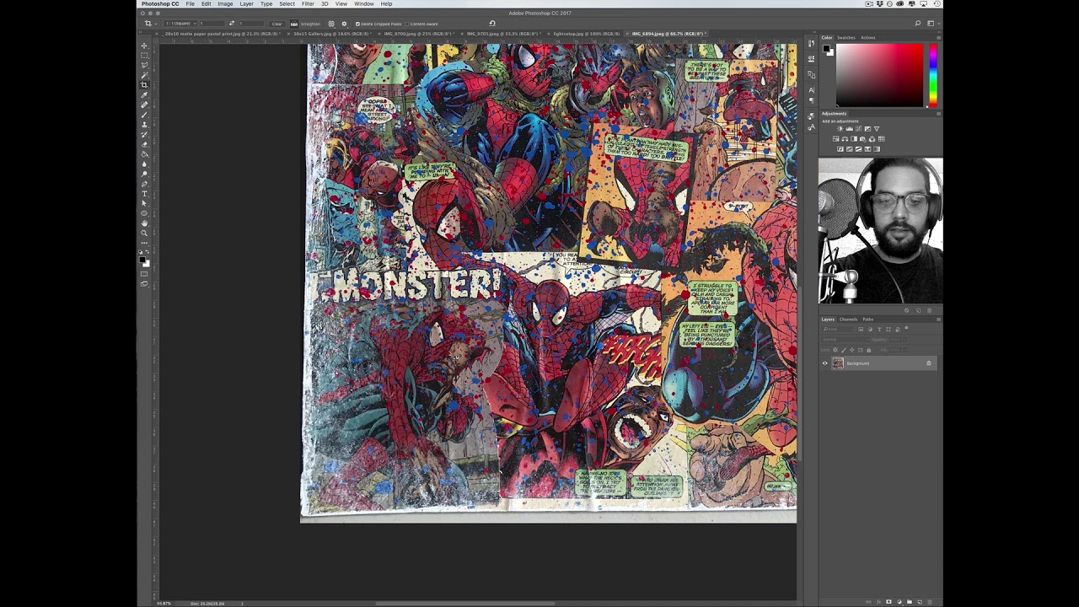
Task: Reset crop with the undo arrow icon
Action: (x=492, y=24)
